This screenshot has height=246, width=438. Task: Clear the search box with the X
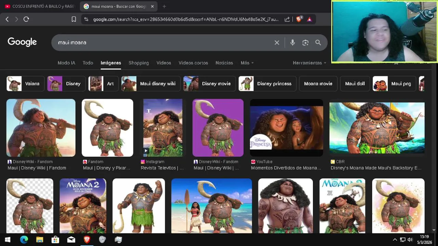click(277, 43)
